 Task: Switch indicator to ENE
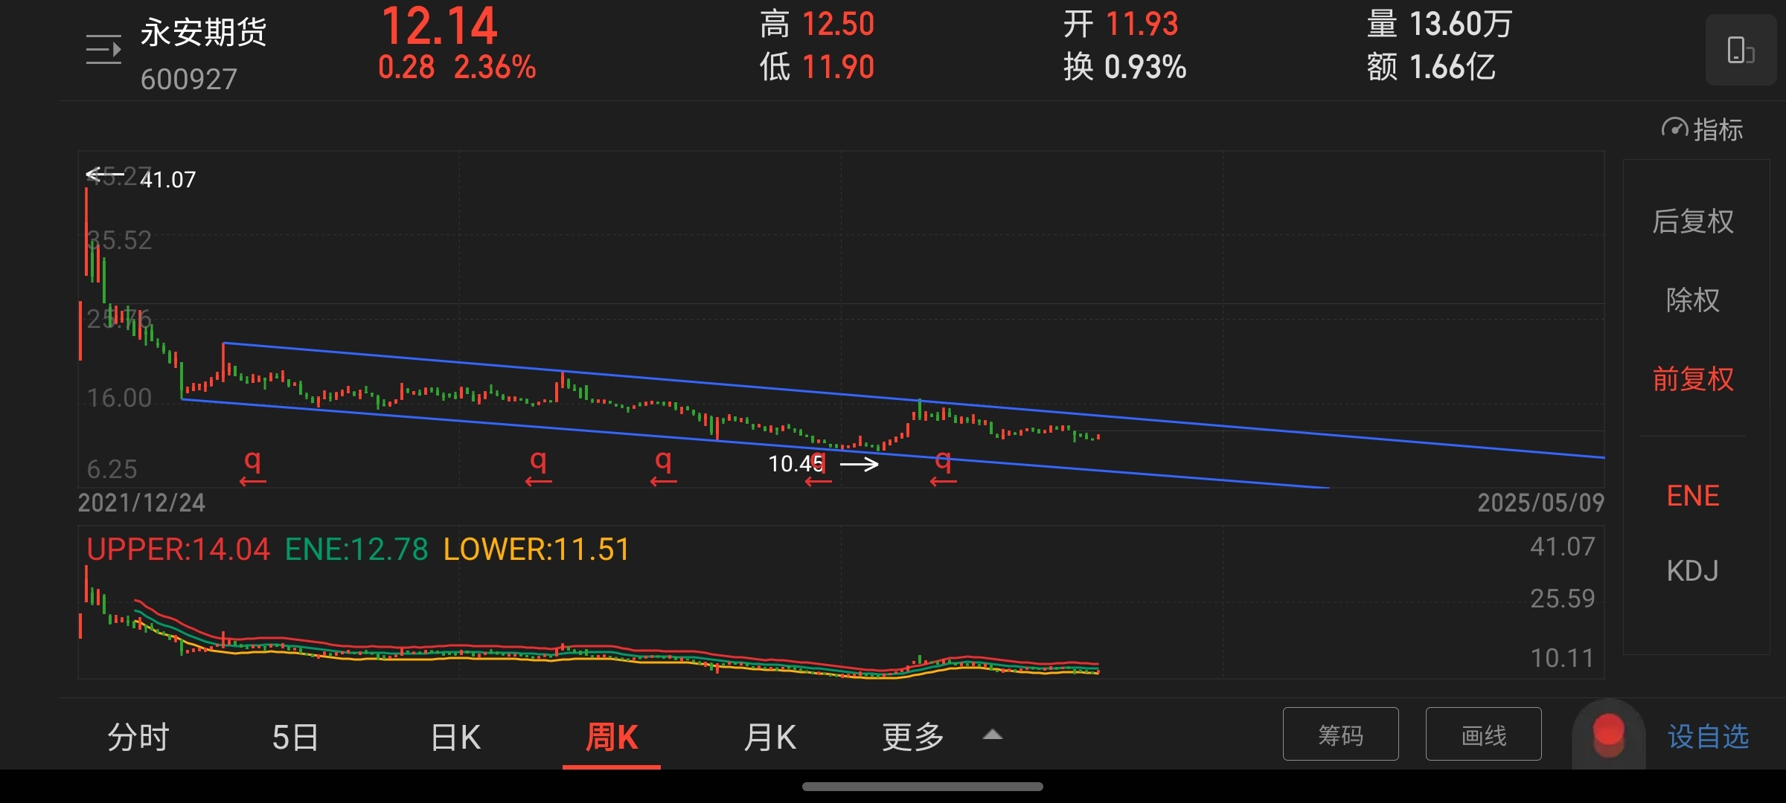pos(1693,496)
